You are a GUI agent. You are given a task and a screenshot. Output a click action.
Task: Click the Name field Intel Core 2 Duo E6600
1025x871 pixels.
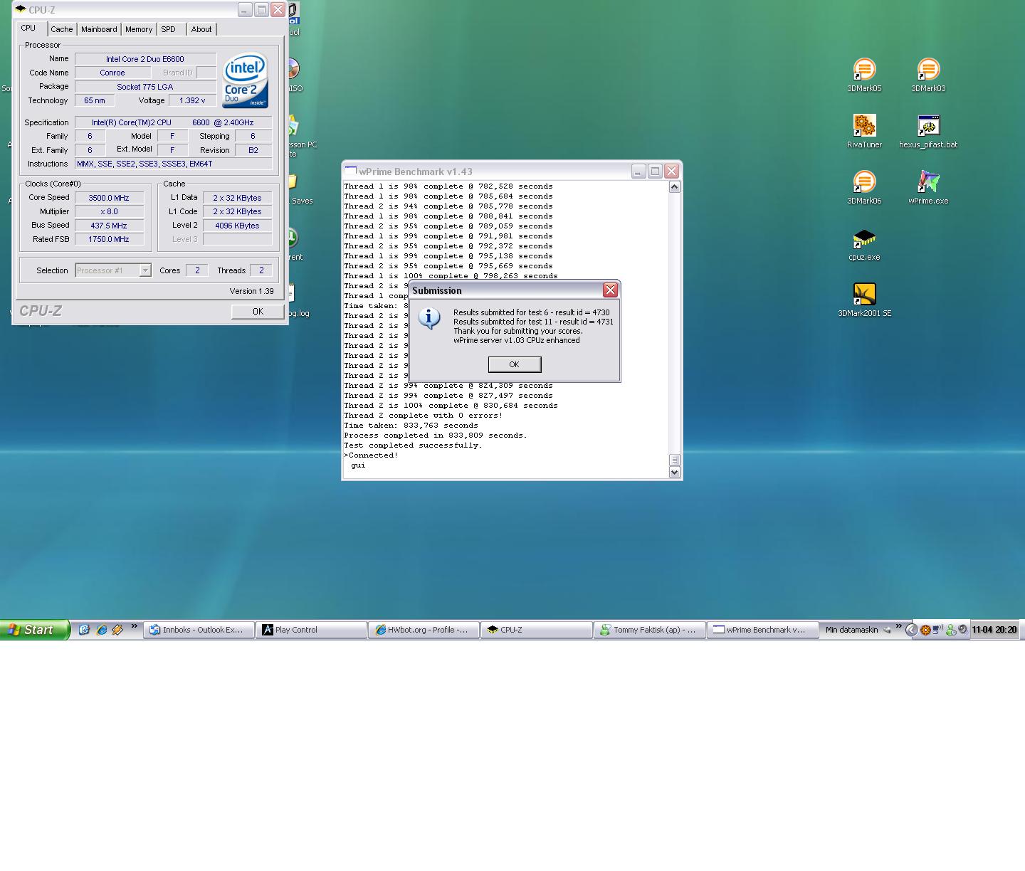(x=145, y=59)
